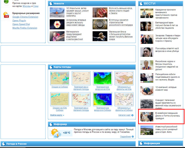The width and height of the screenshot is (185, 148).
Task: Read Если есть меньше мяса headline
Action: pyautogui.click(x=121, y=10)
